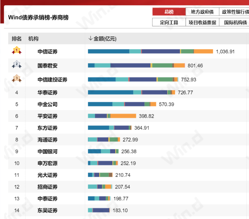249x219 pixels.
Task: Switch to the 总榜 tab
Action: click(x=169, y=12)
